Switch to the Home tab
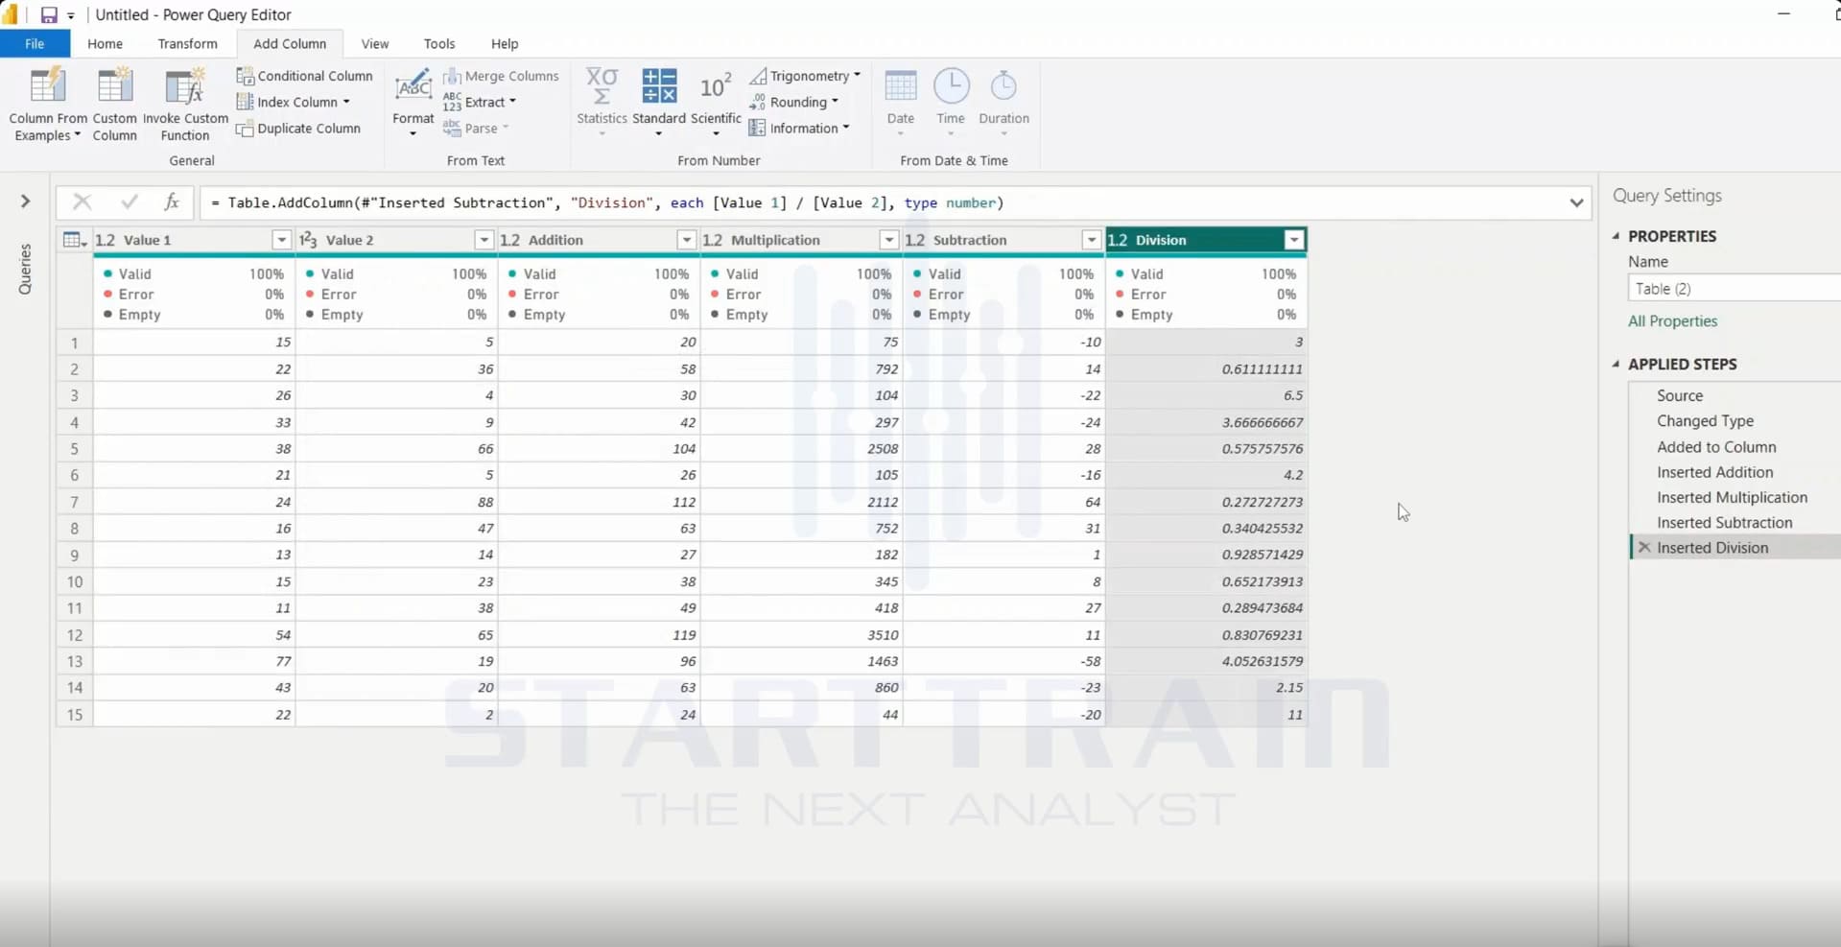 105,44
